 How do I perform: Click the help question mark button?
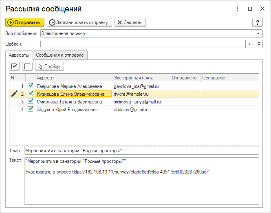[258, 22]
